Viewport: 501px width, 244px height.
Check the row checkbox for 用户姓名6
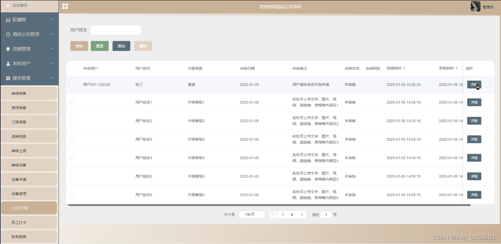pos(72,195)
